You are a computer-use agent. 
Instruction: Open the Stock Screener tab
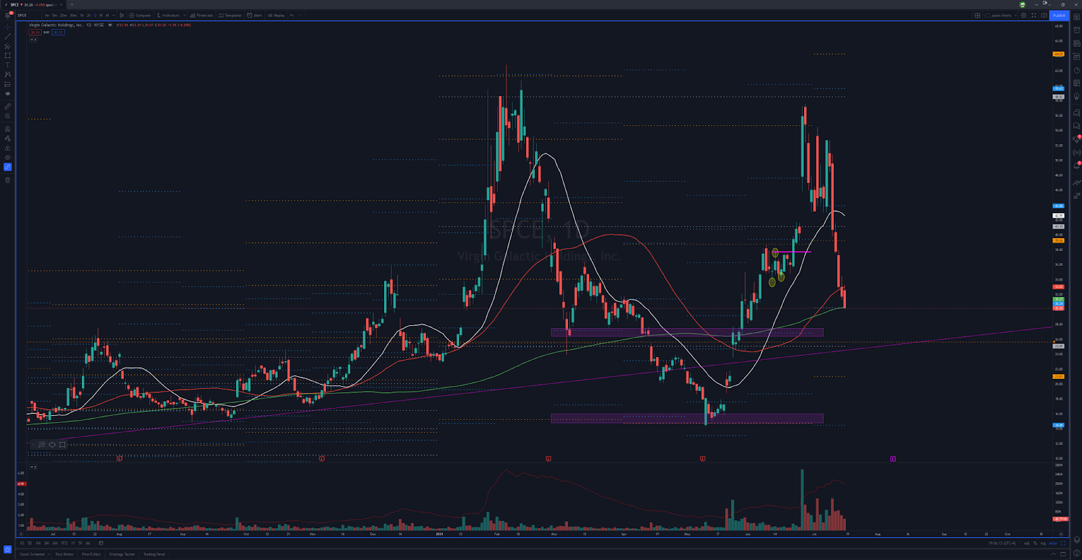[x=32, y=554]
